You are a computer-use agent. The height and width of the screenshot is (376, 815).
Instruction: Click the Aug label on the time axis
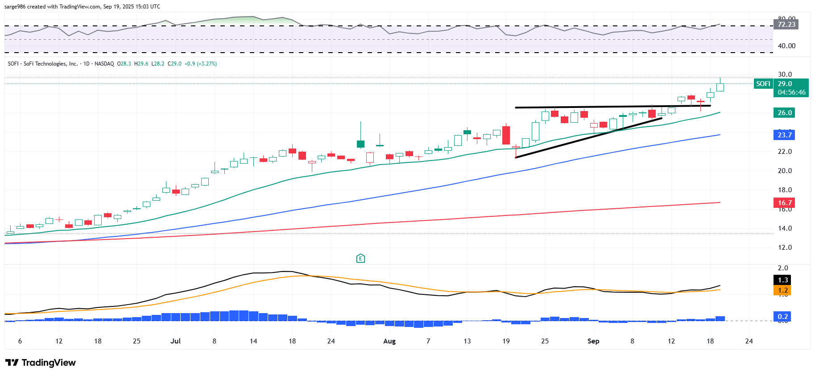[x=389, y=341]
